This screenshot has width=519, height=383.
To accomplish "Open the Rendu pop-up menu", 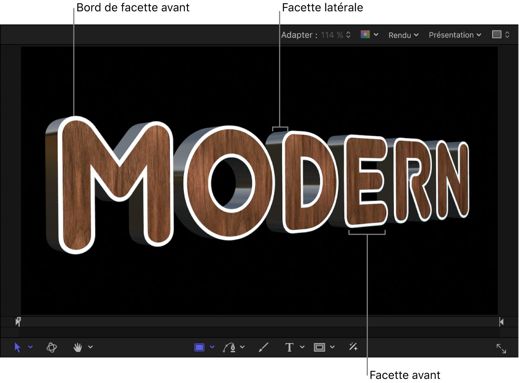I will (x=403, y=35).
